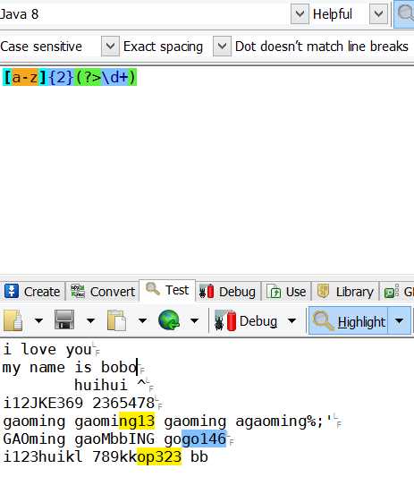Viewport: 414px width, 494px height.
Task: Open the Java 8 flavor dropdown arrow
Action: click(300, 13)
